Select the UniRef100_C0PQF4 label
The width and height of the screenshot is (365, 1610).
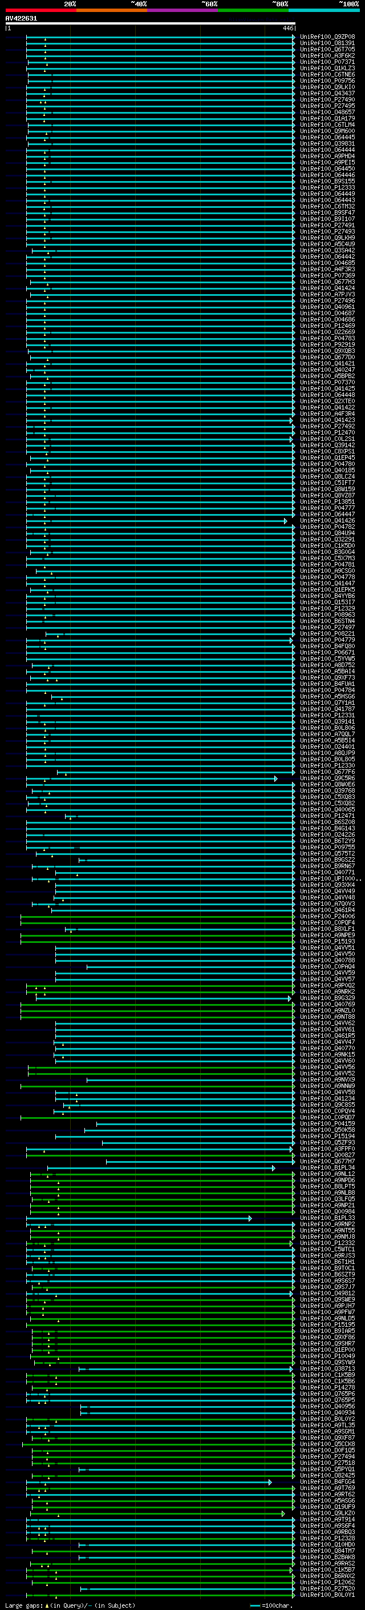[327, 922]
